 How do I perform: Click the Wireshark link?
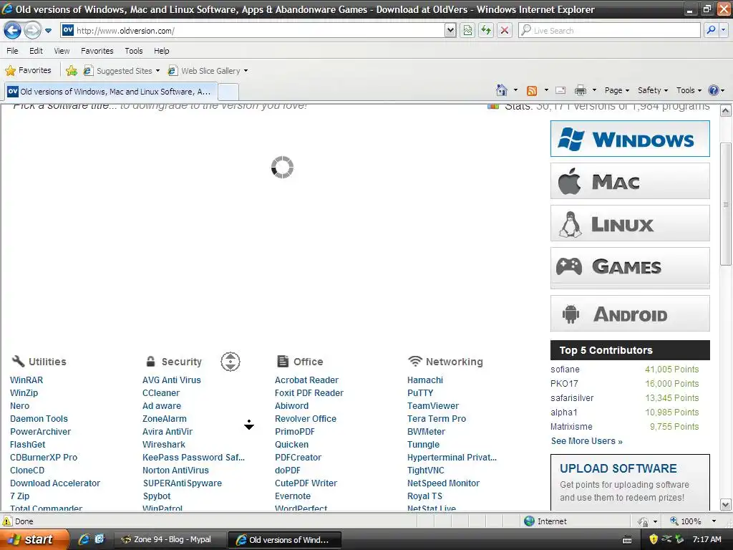[164, 444]
